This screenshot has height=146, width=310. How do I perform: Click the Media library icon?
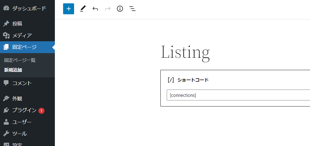[x=6, y=36]
